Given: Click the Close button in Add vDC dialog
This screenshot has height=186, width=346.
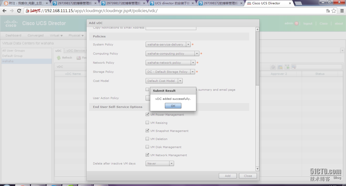Looking at the screenshot, I should point(248,176).
